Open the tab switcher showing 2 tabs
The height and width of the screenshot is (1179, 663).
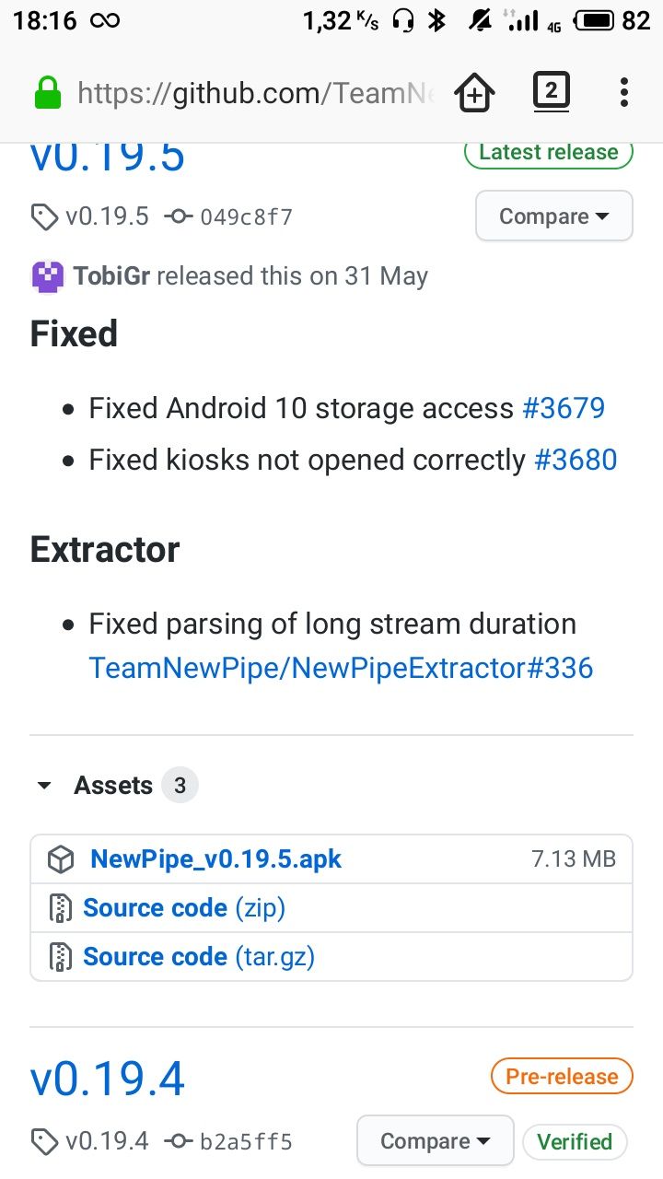551,91
